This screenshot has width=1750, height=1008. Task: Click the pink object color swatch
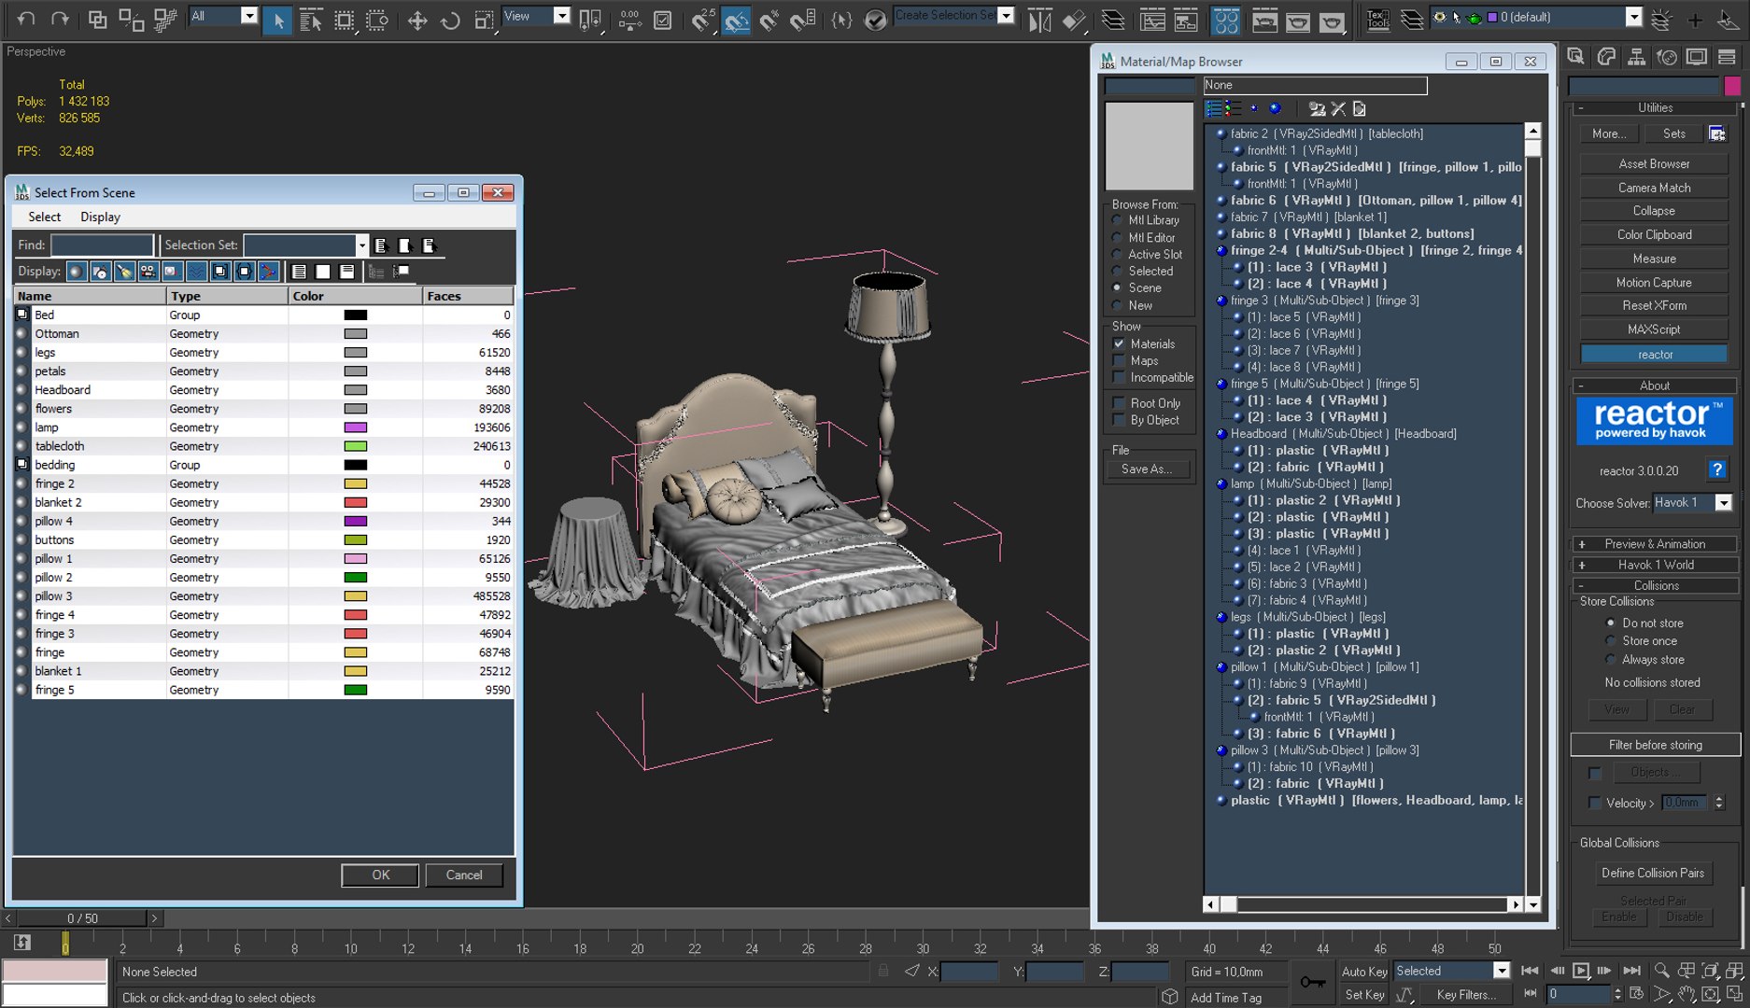tap(1732, 86)
